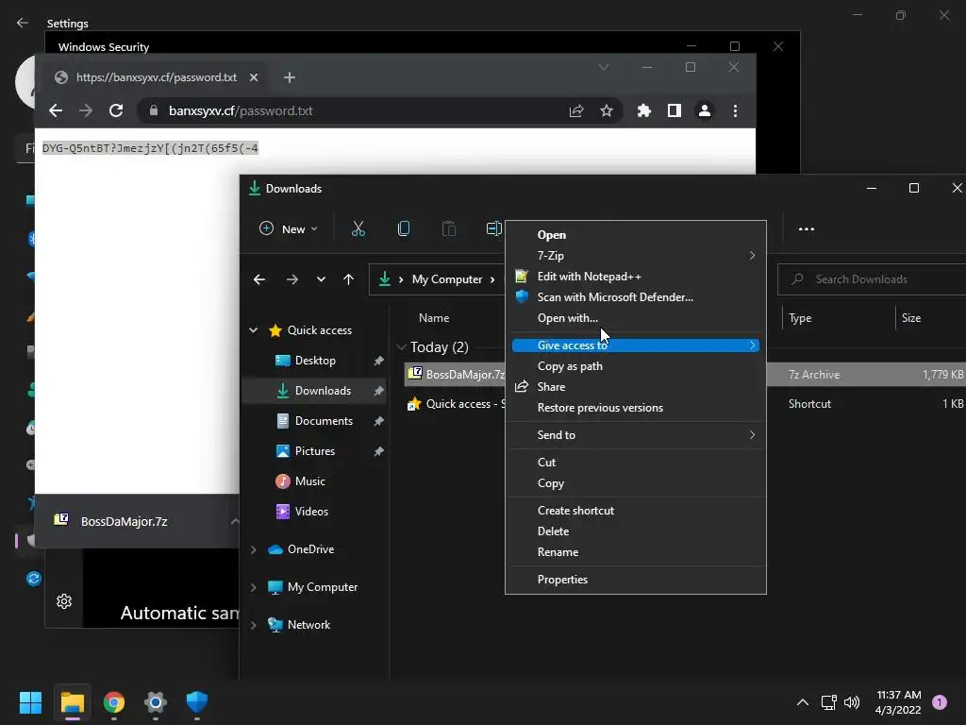Go forward in the Downloads Explorer window

pyautogui.click(x=292, y=279)
